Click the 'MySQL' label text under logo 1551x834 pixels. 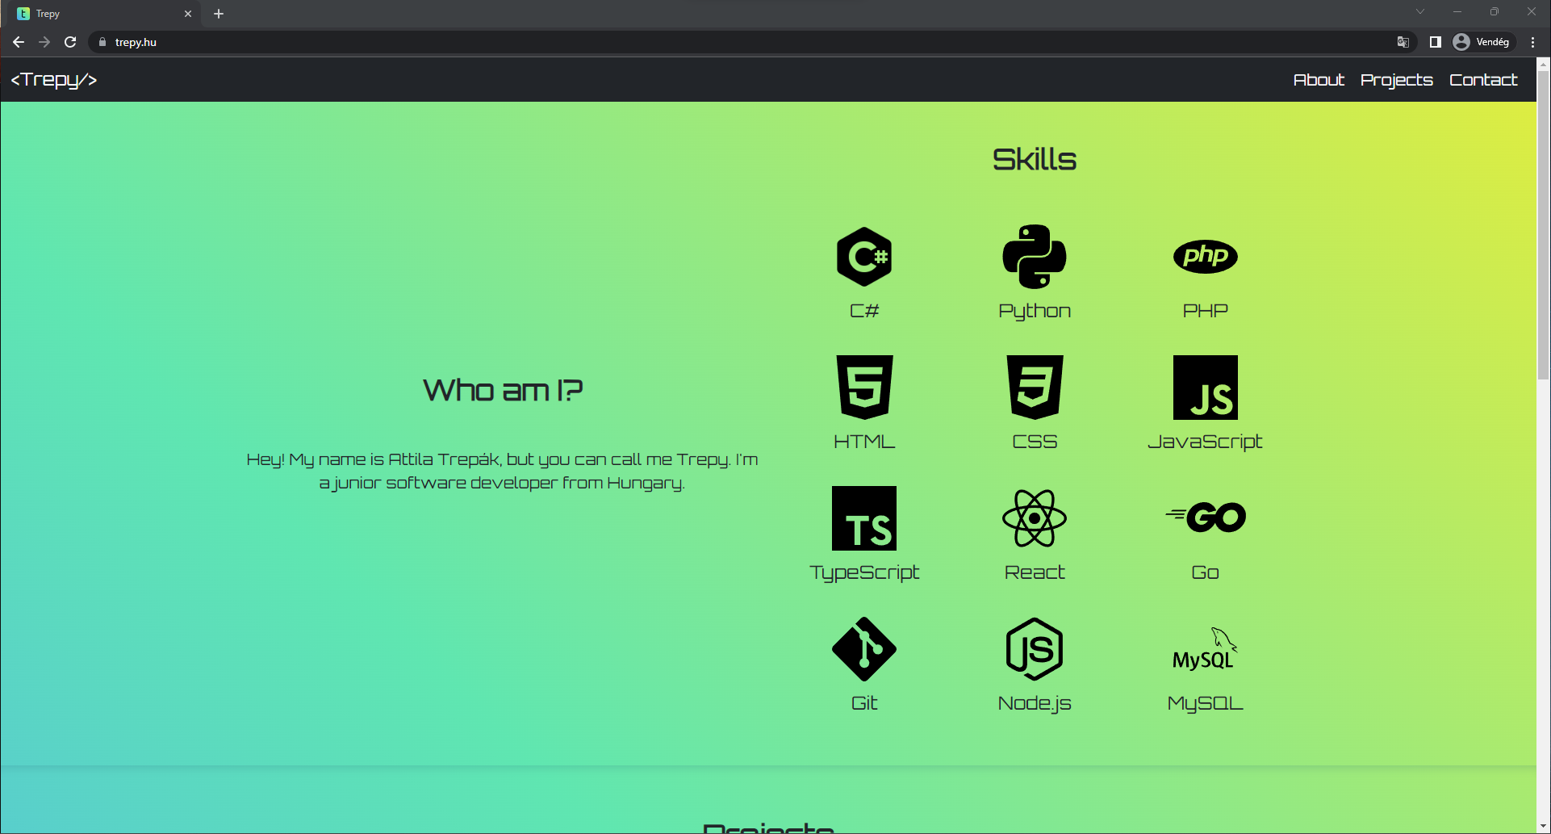coord(1205,704)
